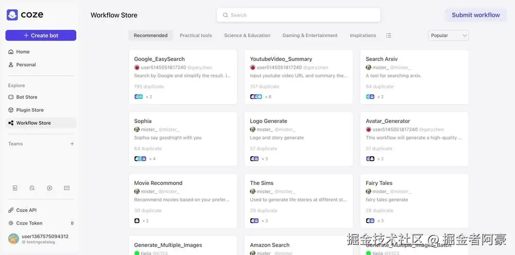
Task: Open the user1367575094312 avatar
Action: click(x=13, y=239)
